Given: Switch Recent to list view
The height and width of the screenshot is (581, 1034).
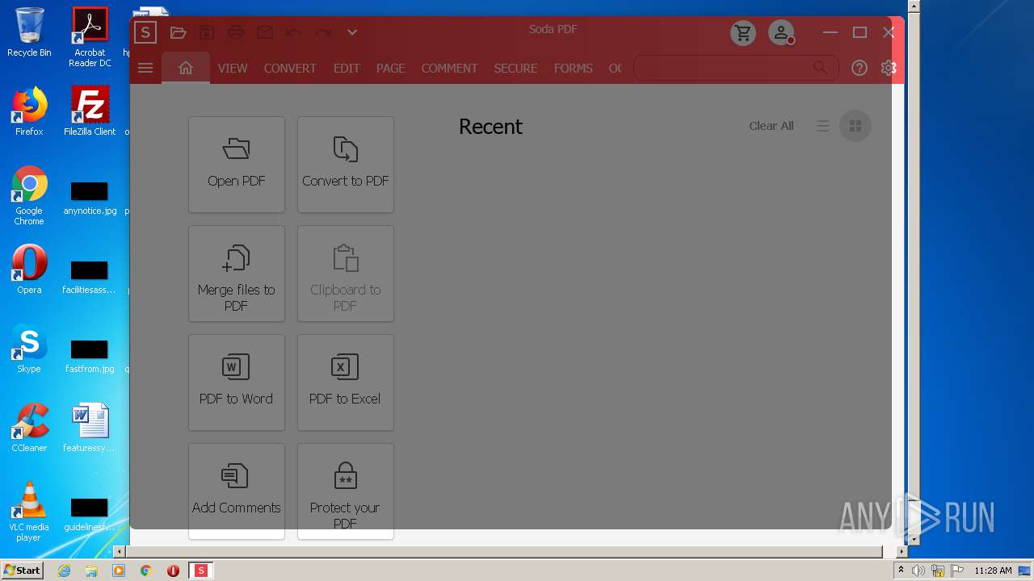Looking at the screenshot, I should pyautogui.click(x=823, y=126).
